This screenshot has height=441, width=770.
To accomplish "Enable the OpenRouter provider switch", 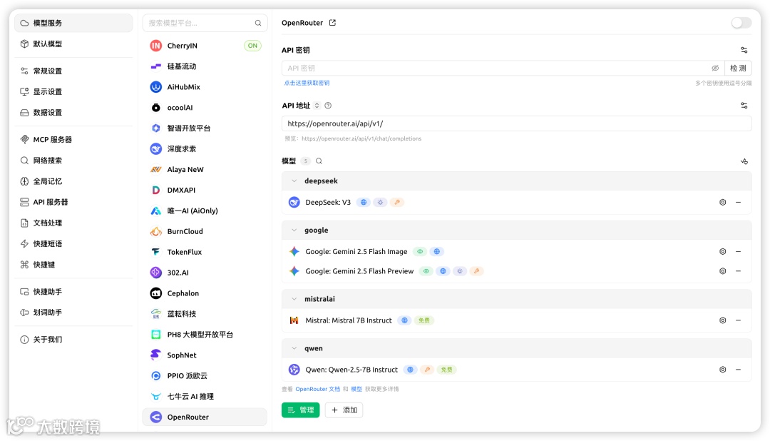I will [741, 22].
